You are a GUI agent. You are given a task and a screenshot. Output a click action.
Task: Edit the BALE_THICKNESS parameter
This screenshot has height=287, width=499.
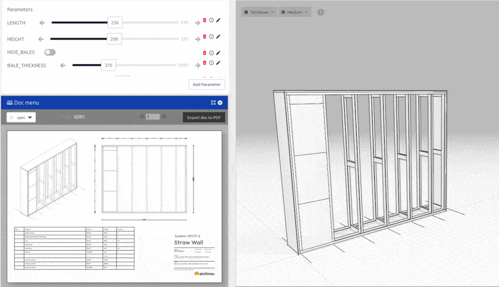[x=218, y=63]
